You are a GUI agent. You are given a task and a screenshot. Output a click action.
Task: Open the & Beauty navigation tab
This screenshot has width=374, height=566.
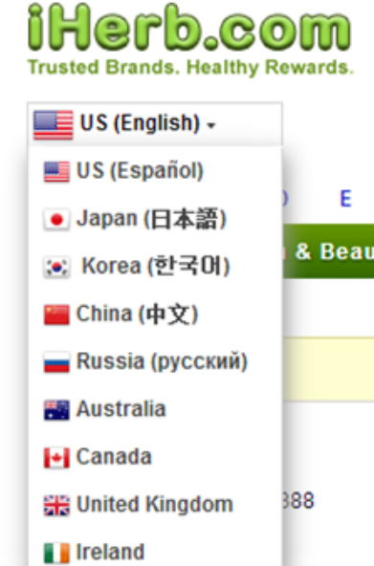328,251
